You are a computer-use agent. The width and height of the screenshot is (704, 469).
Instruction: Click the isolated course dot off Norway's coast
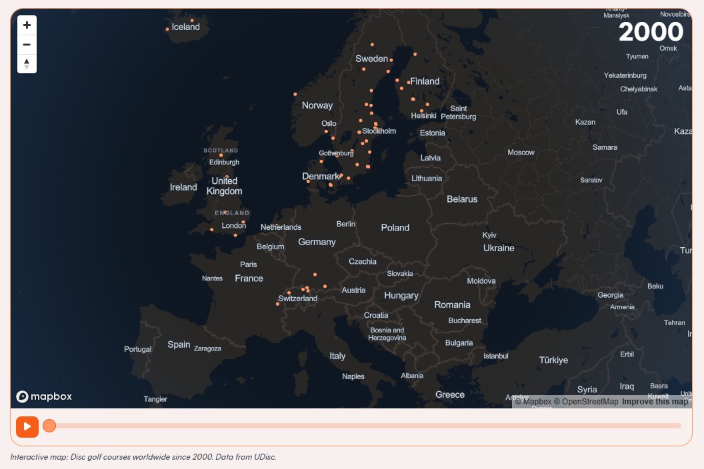point(295,94)
